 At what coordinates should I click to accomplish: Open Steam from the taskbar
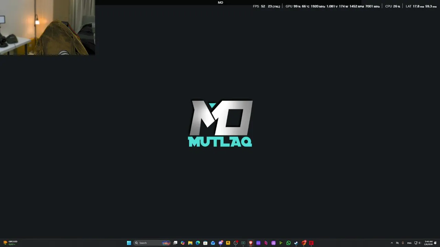coord(296,243)
